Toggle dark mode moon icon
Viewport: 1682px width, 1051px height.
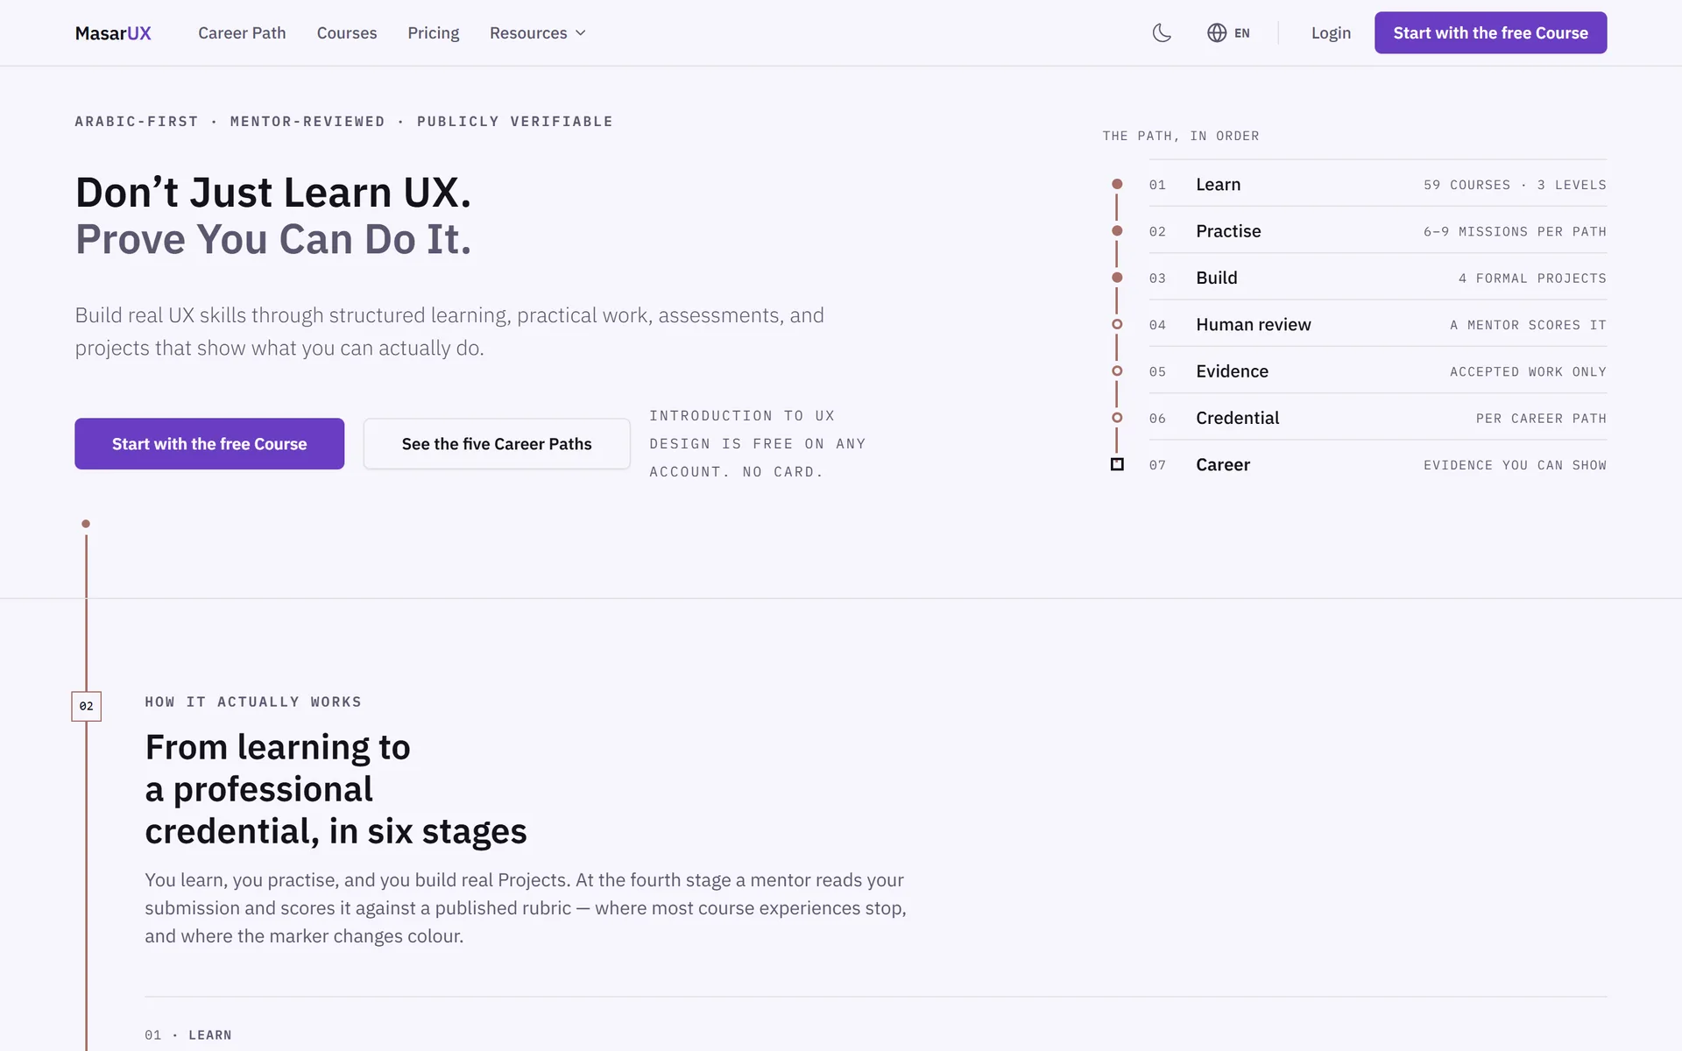pos(1162,32)
